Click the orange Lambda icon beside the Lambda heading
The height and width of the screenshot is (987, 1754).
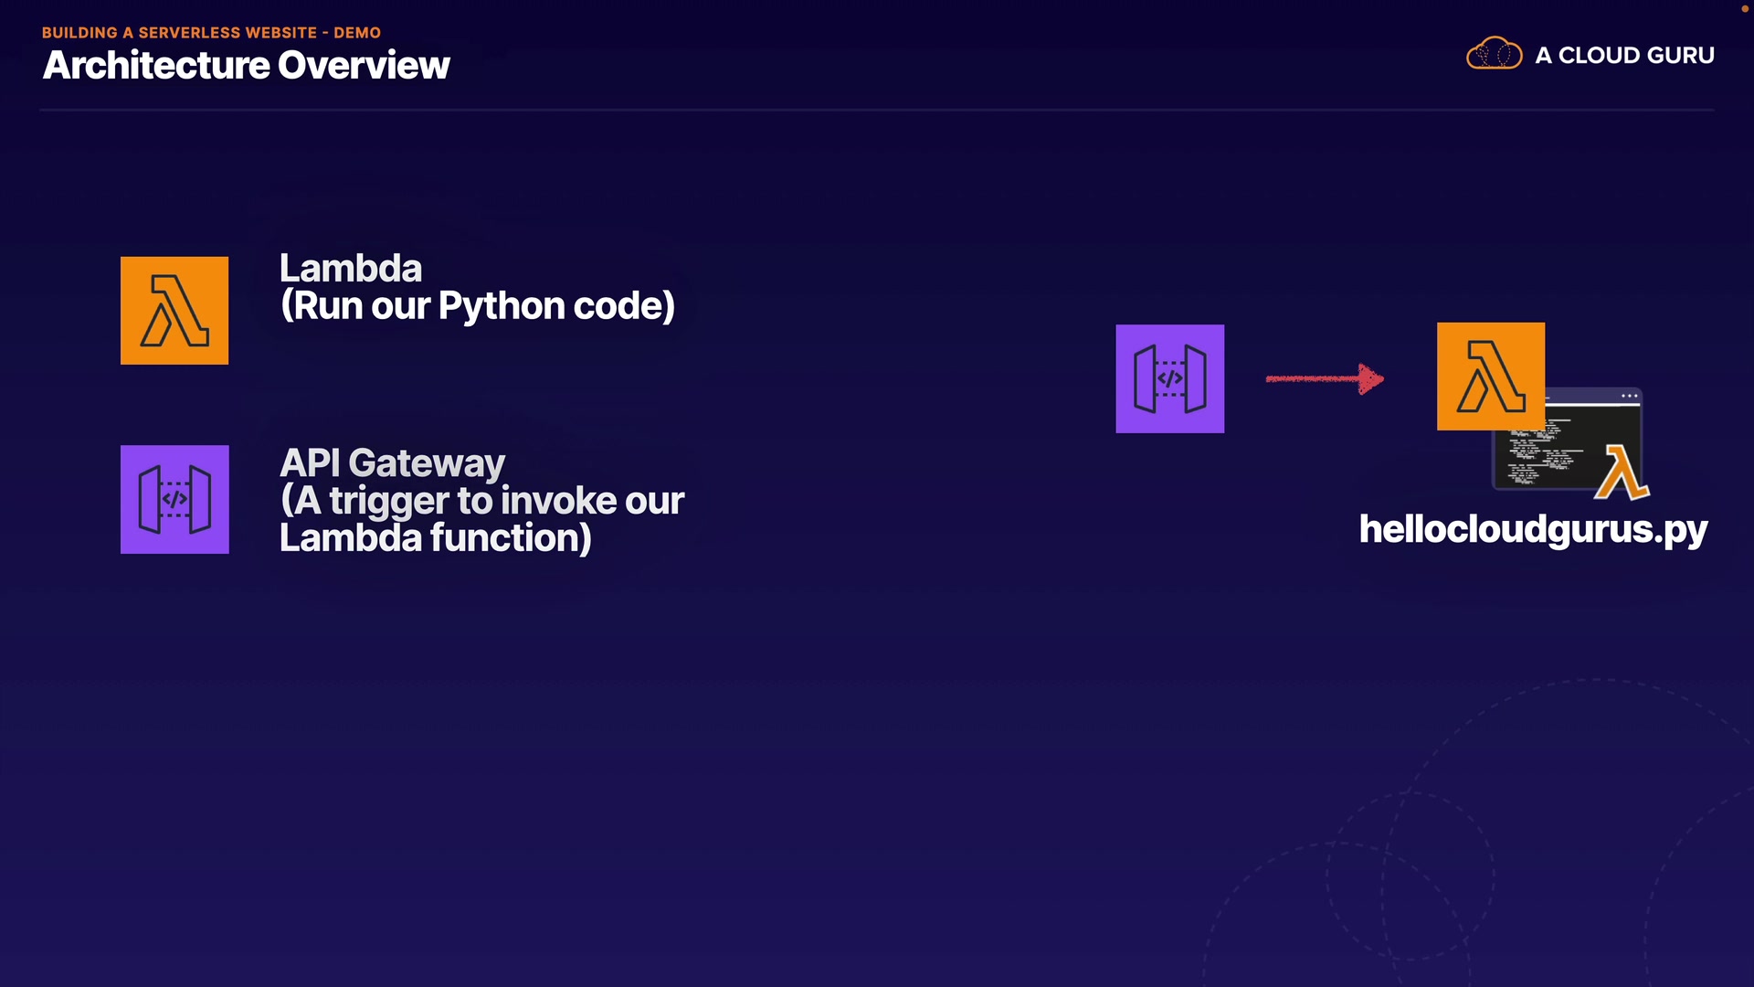[x=174, y=311]
